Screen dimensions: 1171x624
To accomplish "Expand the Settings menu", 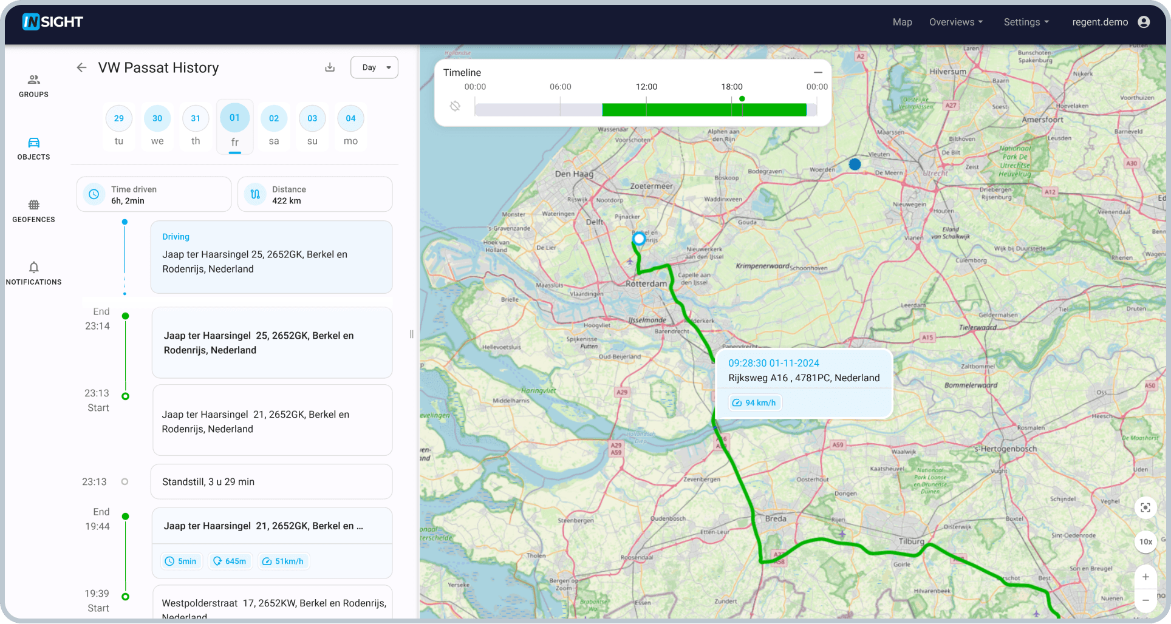I will click(x=1026, y=22).
